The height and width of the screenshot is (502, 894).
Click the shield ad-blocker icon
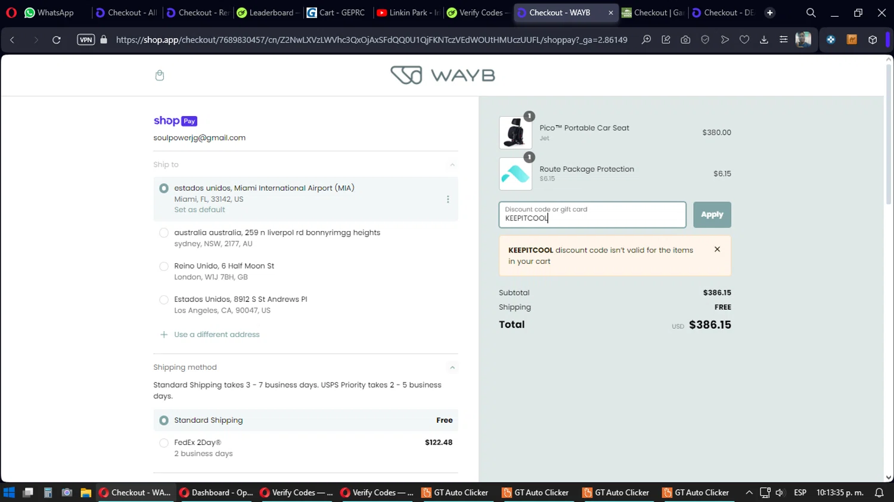pyautogui.click(x=705, y=40)
